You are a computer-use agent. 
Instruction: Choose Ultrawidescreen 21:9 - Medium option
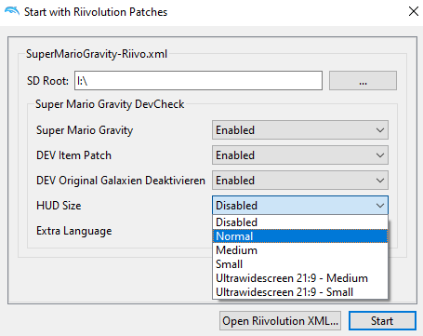click(x=300, y=278)
